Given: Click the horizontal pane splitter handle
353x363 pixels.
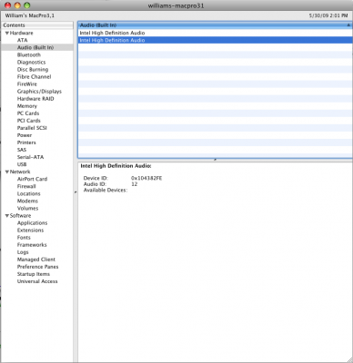Looking at the screenshot, I should (x=215, y=160).
